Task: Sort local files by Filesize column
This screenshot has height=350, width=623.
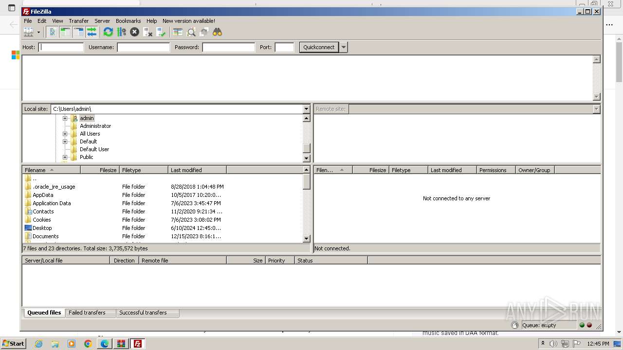Action: (100, 170)
